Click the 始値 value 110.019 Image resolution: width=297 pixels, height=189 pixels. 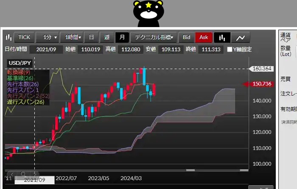[x=90, y=50]
